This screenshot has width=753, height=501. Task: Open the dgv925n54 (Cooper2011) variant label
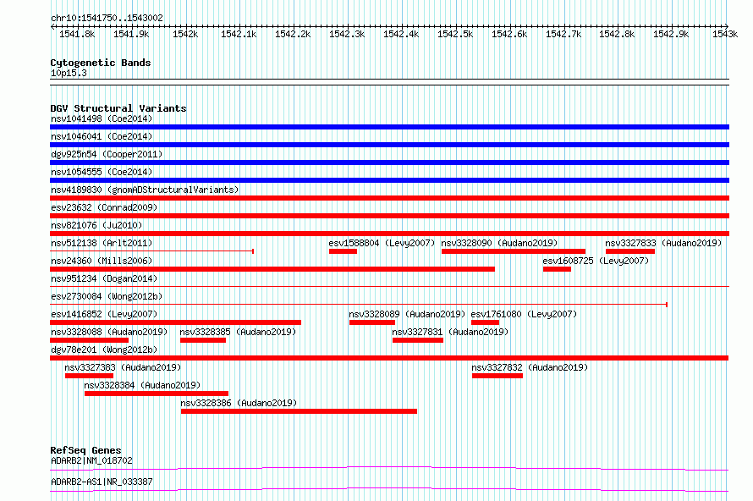click(x=107, y=154)
